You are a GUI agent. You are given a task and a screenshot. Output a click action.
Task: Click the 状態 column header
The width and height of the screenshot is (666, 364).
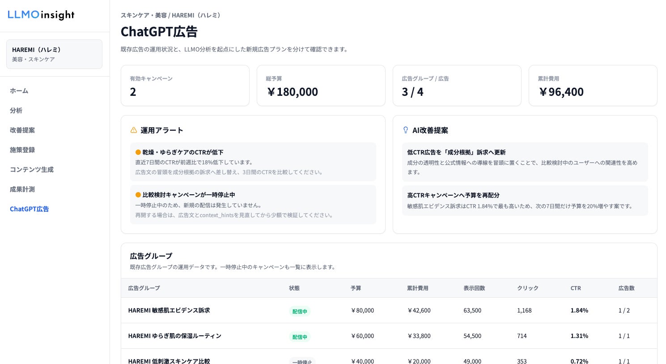tap(294, 288)
